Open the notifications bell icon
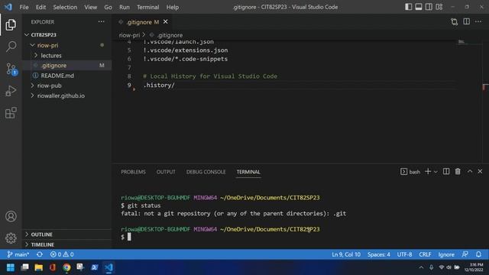The width and height of the screenshot is (489, 275). 478,254
